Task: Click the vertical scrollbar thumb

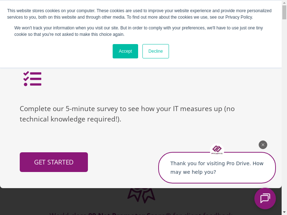Action: (284, 13)
